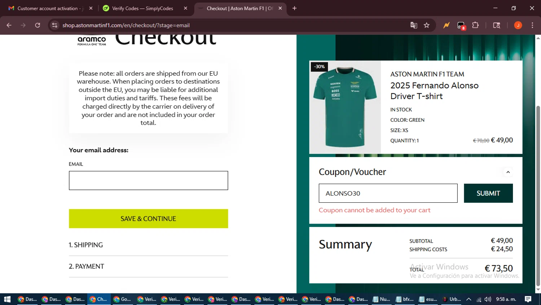Click the strikethrough €70,00 original price

coord(481,141)
